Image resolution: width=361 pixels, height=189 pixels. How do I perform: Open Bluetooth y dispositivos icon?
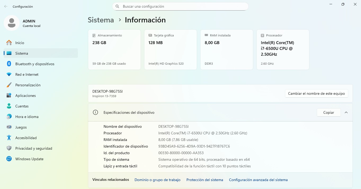point(9,64)
